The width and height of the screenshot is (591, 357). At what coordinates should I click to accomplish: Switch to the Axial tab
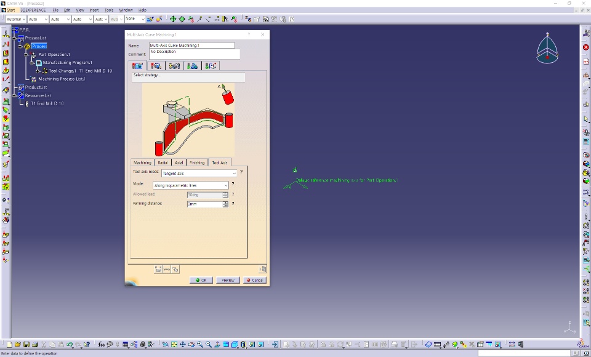(179, 162)
